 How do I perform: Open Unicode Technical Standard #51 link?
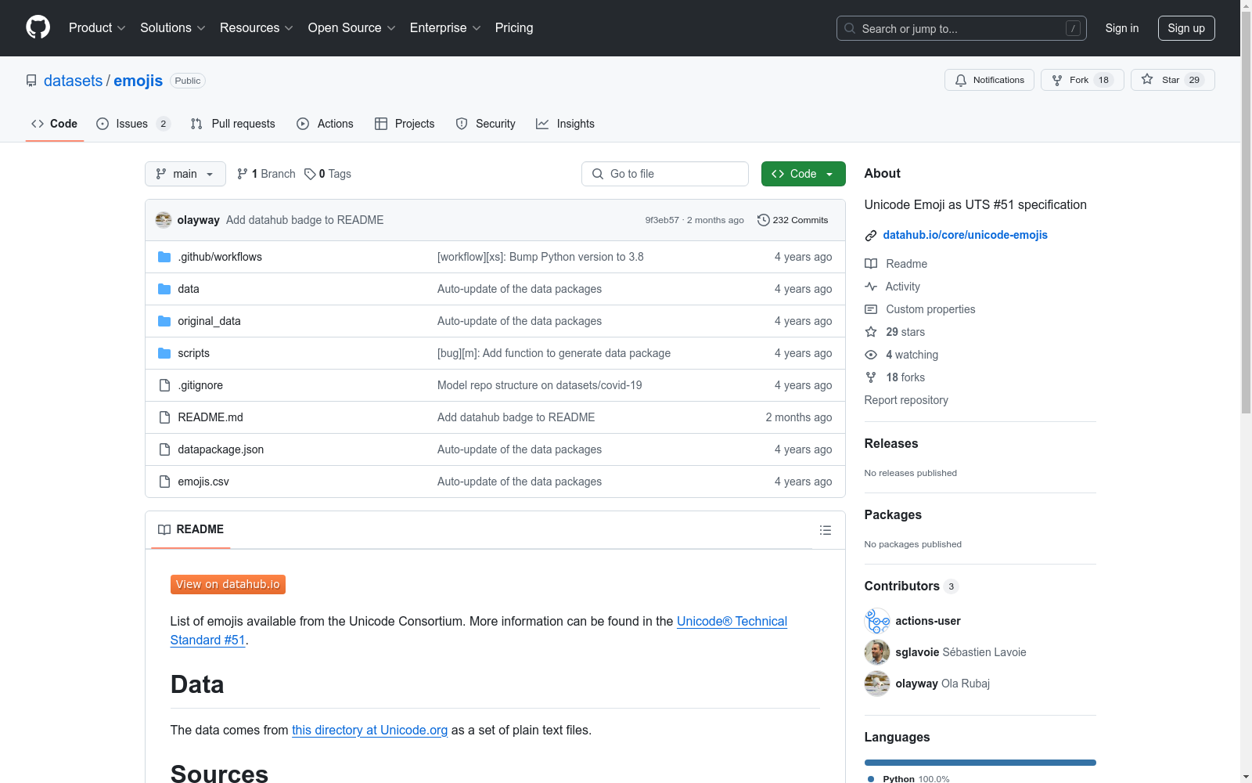(x=732, y=622)
